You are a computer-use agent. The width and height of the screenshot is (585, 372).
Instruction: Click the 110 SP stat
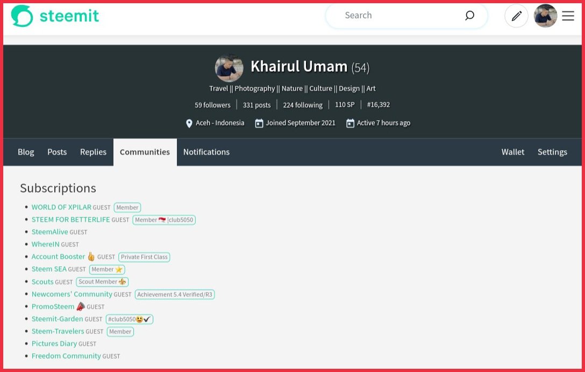click(x=345, y=105)
